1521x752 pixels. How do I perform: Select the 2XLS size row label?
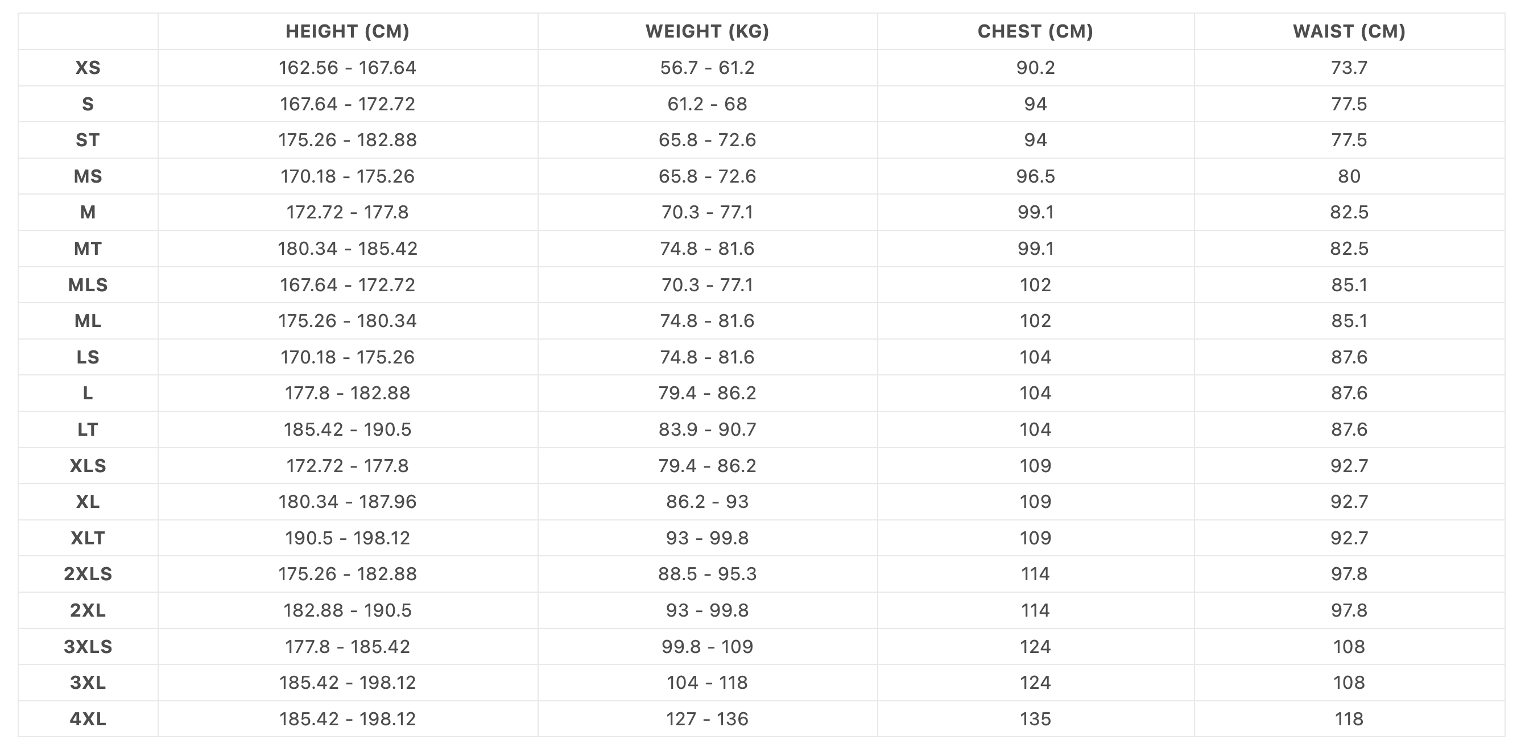(x=88, y=575)
